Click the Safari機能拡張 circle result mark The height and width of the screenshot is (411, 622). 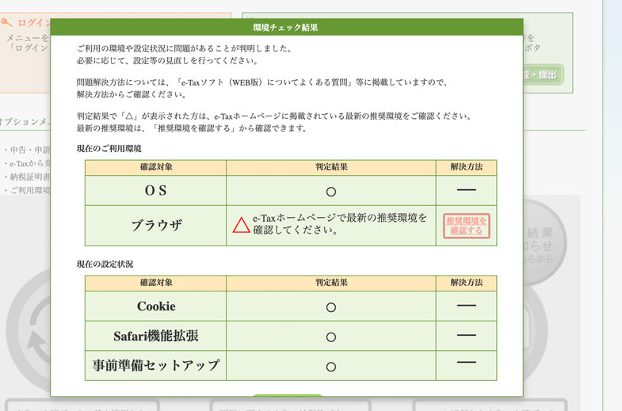(331, 337)
